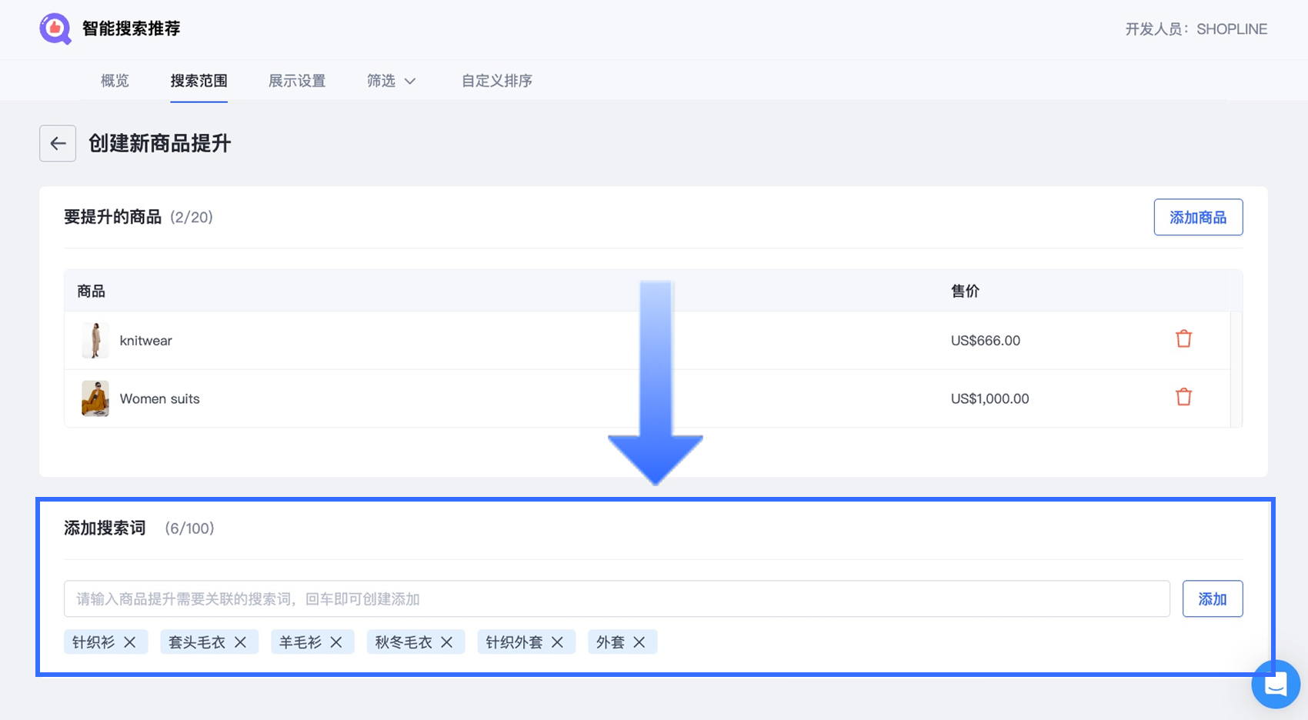Screen dimensions: 1308x720
Task: Click the 添加 search term button
Action: pyautogui.click(x=1213, y=598)
